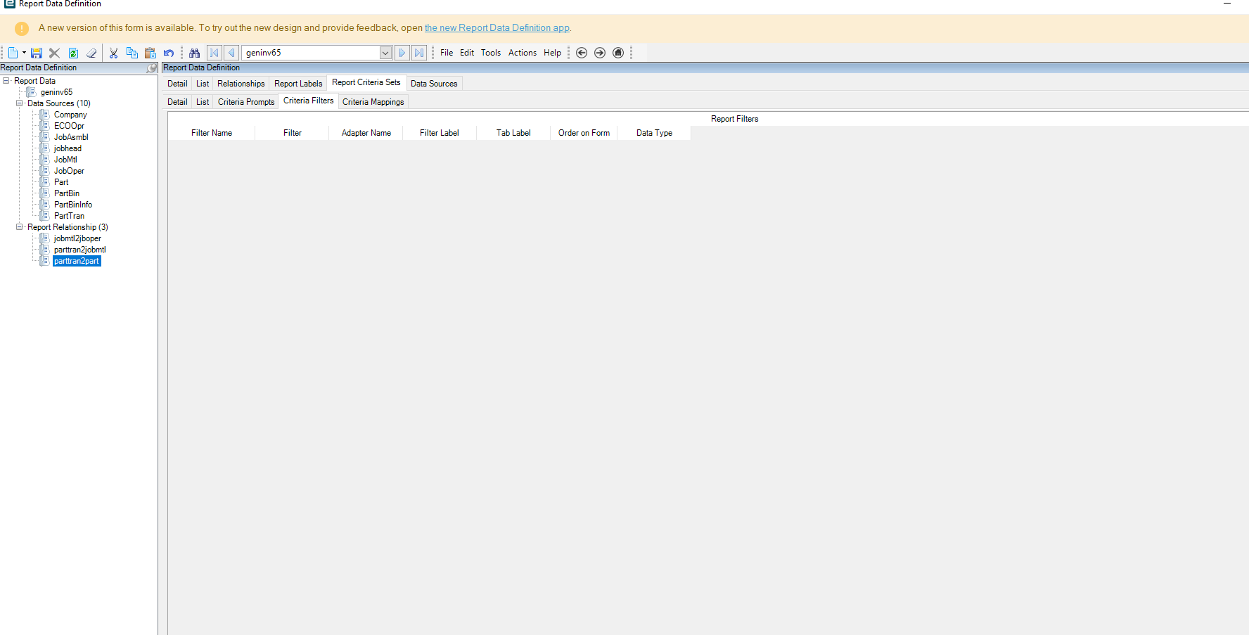Click the Order on Form column header

click(x=584, y=133)
